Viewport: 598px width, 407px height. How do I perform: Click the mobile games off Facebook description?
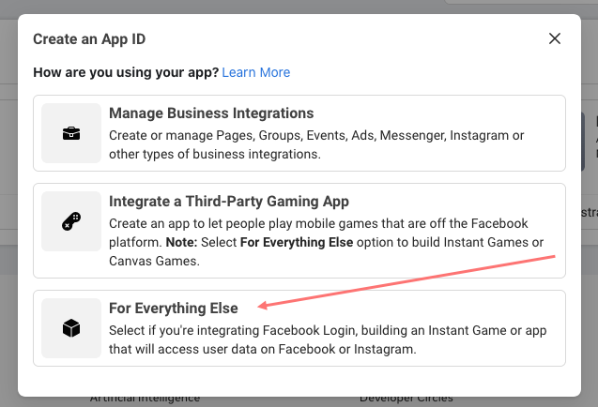[x=318, y=223]
